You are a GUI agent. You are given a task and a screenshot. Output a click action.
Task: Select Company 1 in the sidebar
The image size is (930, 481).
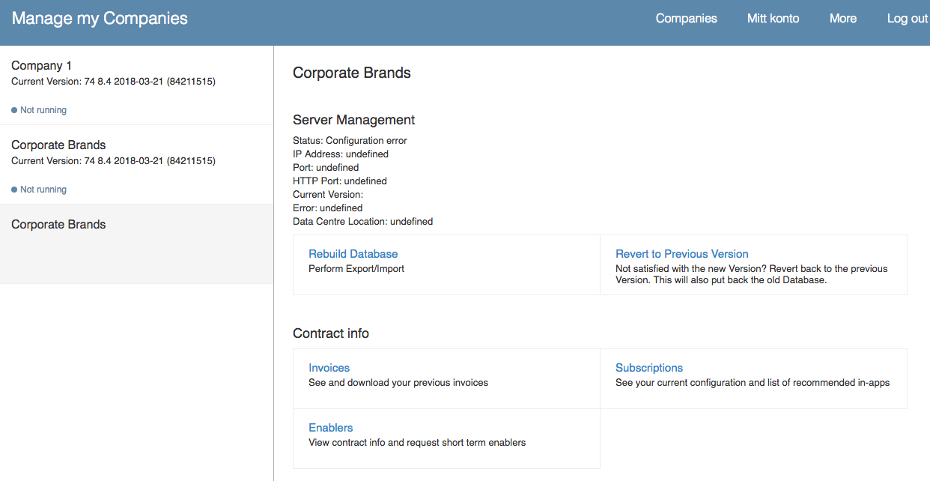coord(136,85)
